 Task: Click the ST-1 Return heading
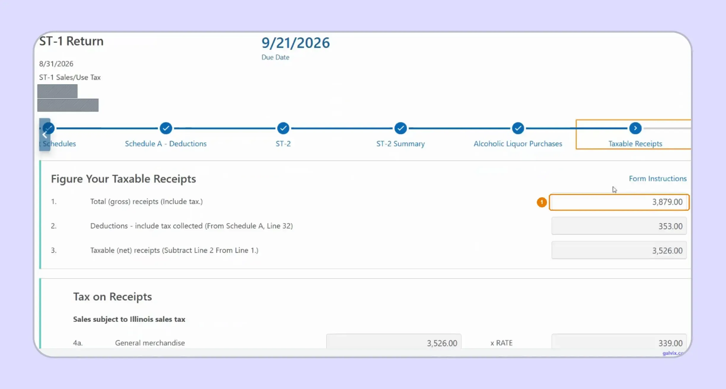71,41
